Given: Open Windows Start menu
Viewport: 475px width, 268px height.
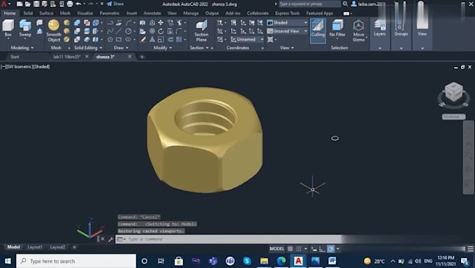Looking at the screenshot, I should coord(8,261).
